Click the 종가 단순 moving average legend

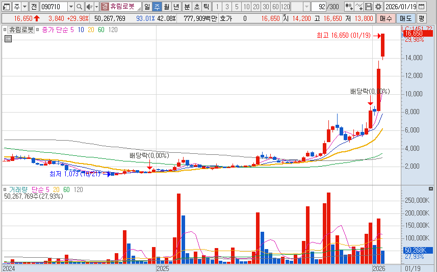55,30
